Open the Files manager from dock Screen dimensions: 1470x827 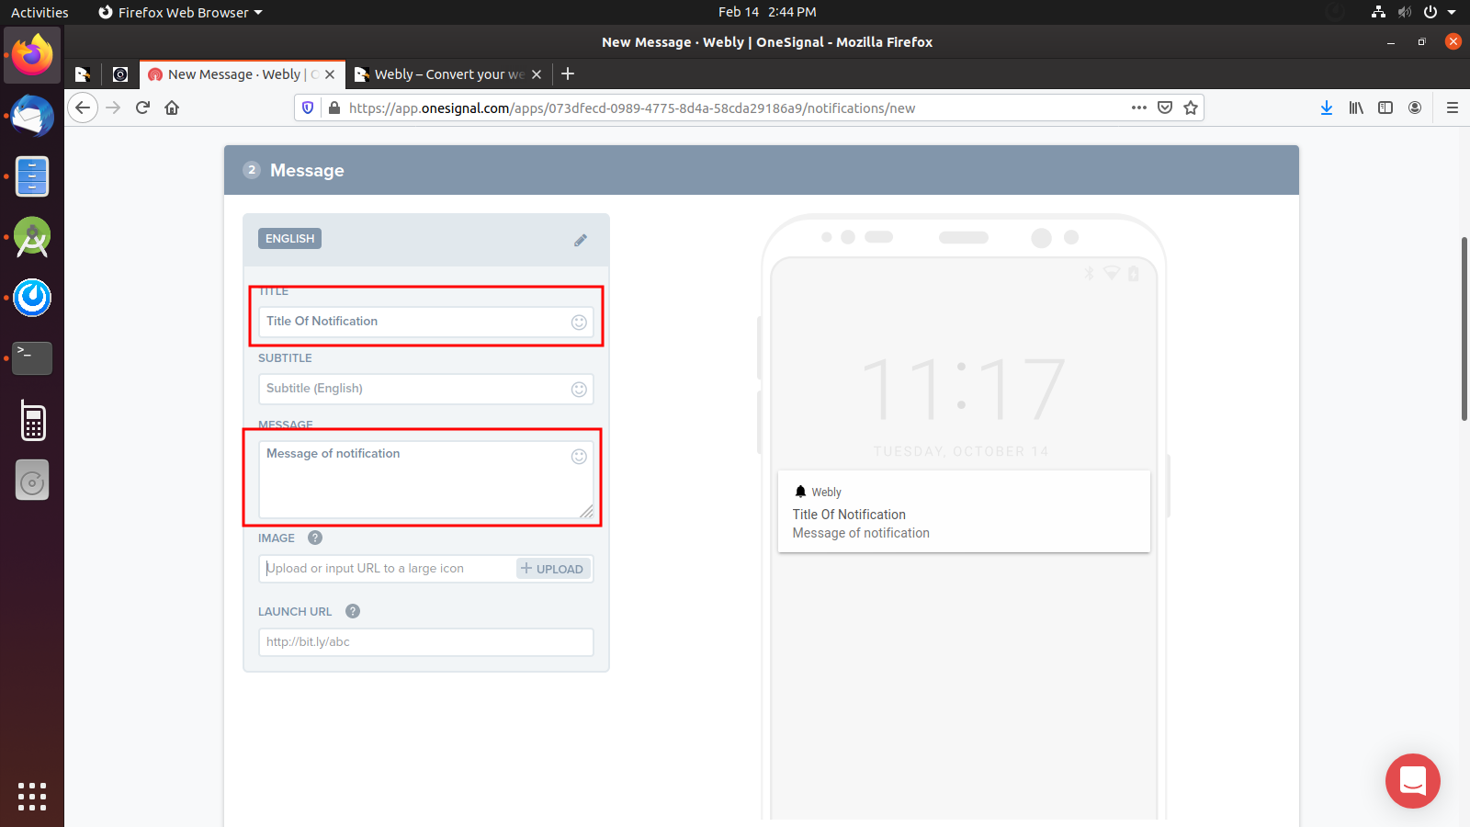pyautogui.click(x=32, y=176)
